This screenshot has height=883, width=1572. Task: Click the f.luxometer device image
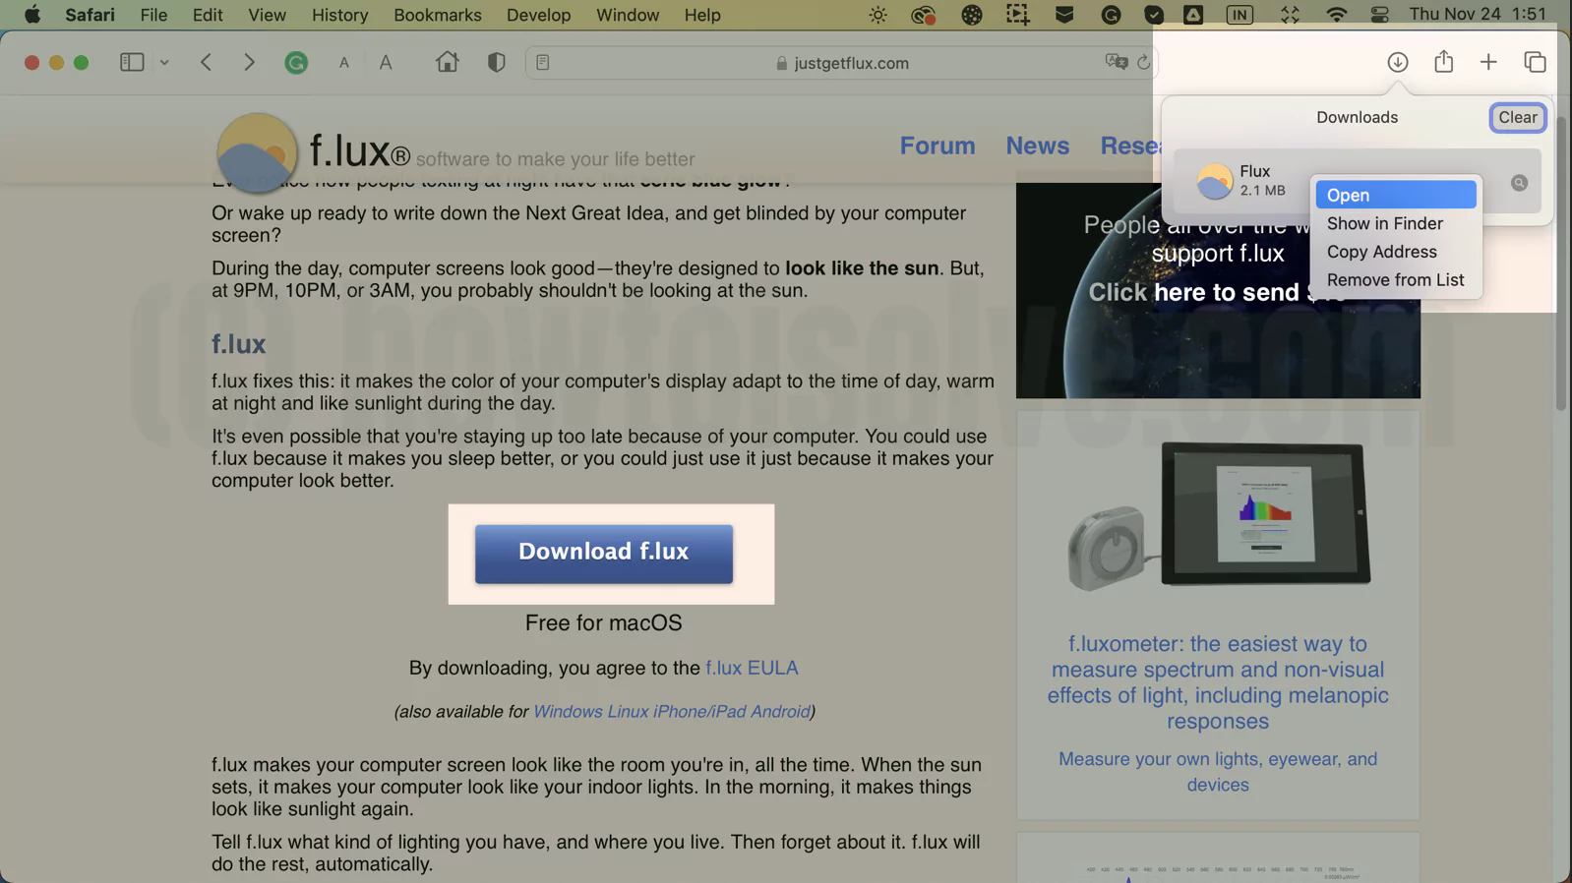(1218, 516)
